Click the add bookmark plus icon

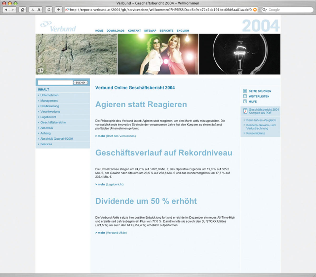click(x=58, y=10)
